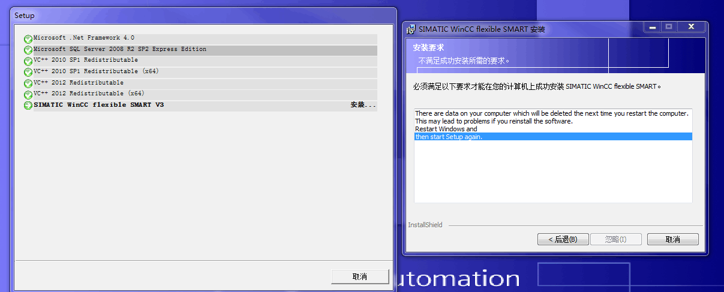Click the InstallShield label
This screenshot has width=724, height=292.
tap(425, 225)
